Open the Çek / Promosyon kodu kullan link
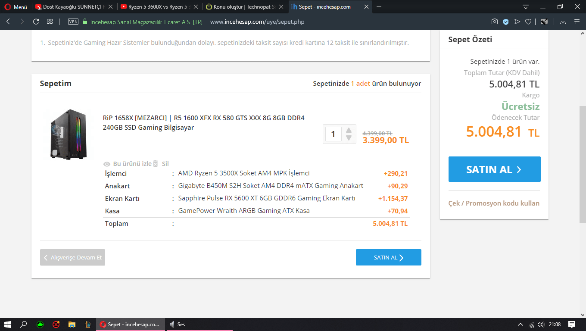This screenshot has height=331, width=586. click(x=494, y=203)
